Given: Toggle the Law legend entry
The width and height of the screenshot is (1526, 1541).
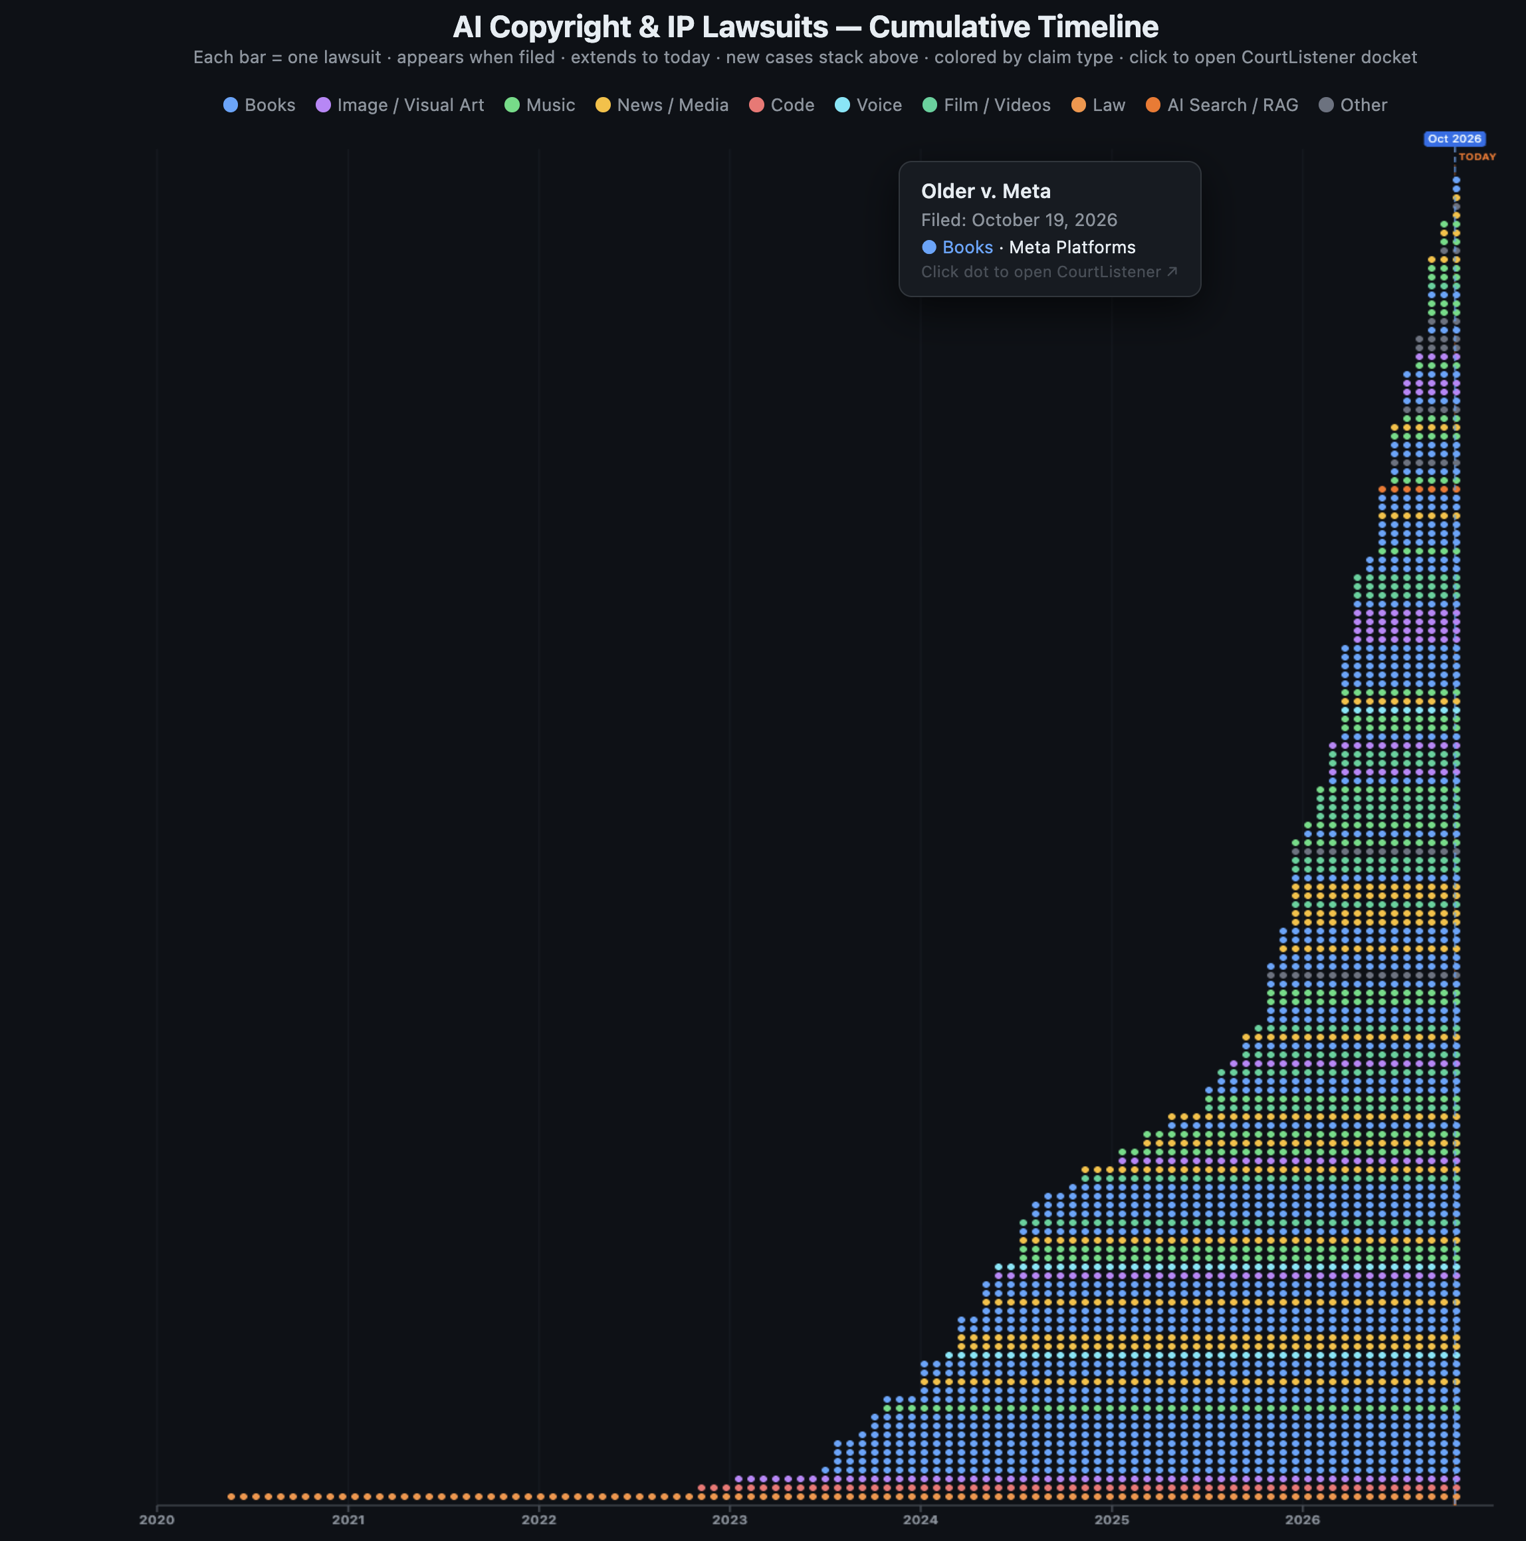Looking at the screenshot, I should pos(1098,105).
